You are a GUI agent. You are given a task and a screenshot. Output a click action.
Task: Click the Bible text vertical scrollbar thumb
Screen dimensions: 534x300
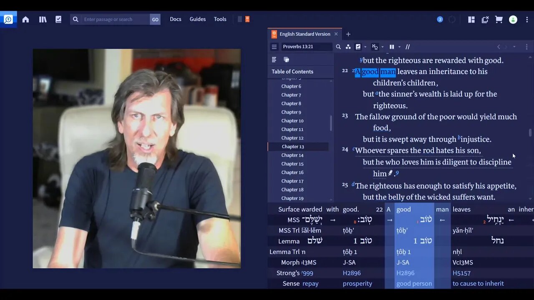[x=530, y=133]
